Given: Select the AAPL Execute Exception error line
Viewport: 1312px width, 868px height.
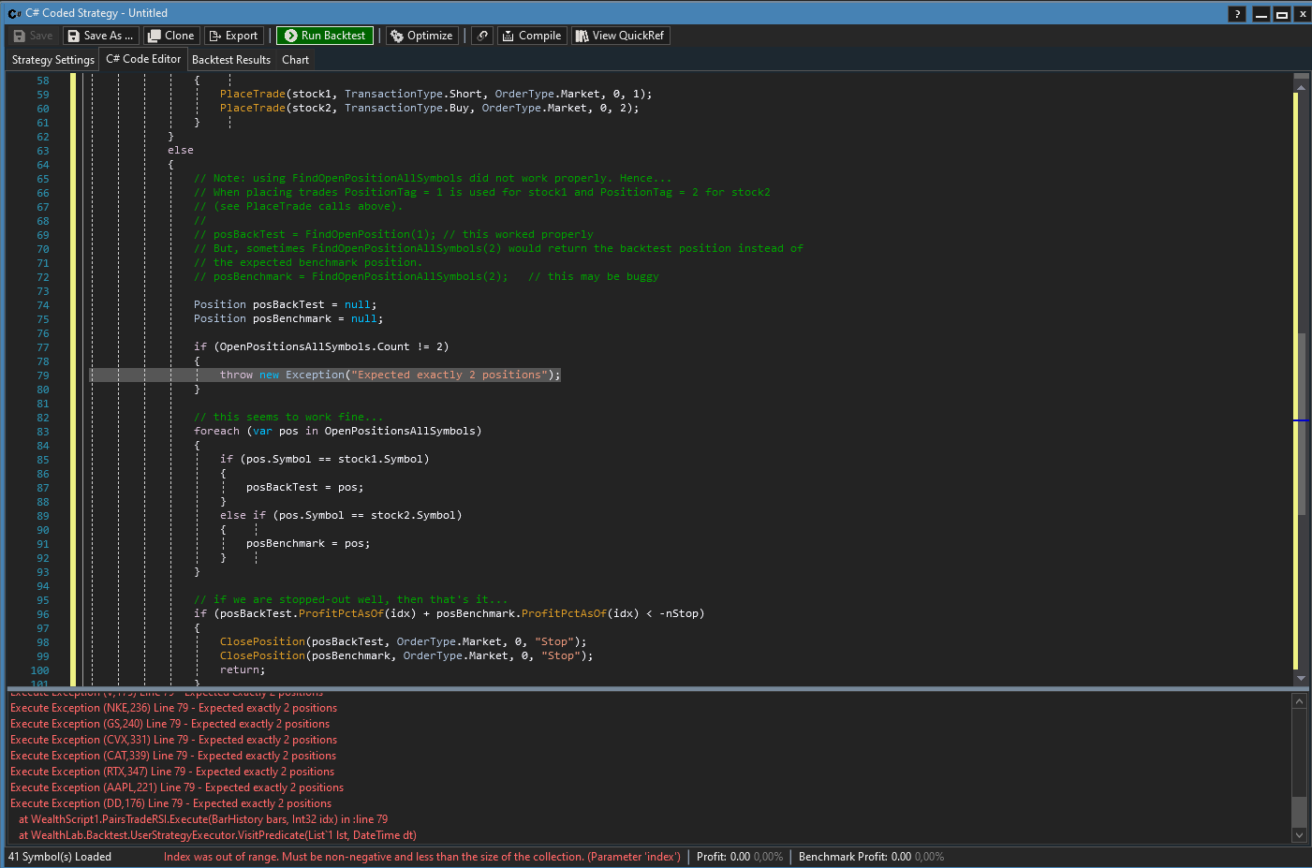Looking at the screenshot, I should click(176, 787).
